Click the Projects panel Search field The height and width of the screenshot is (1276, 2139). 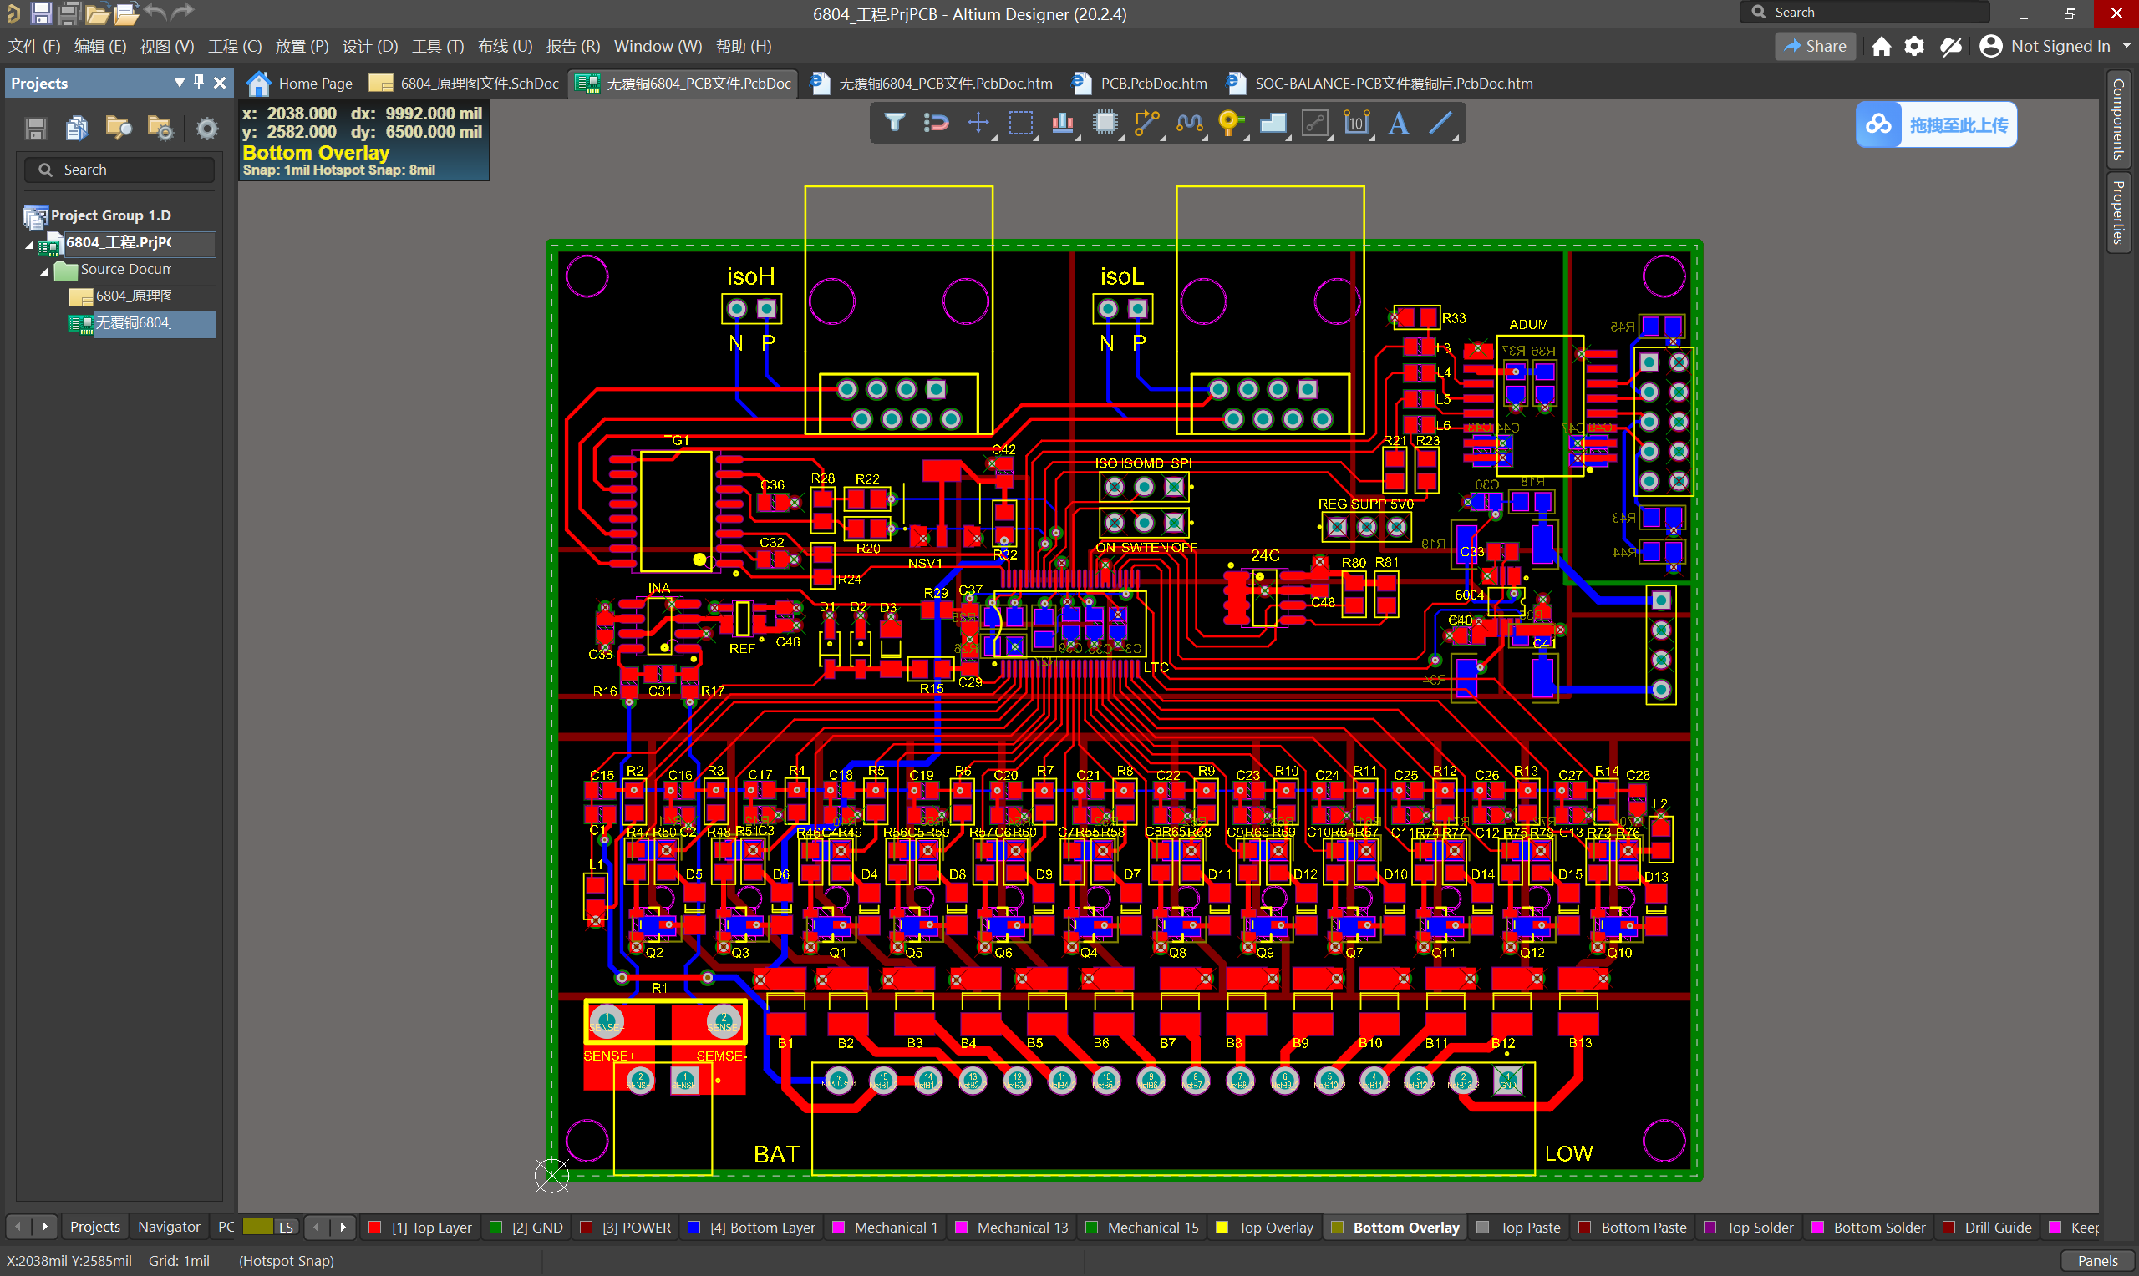tap(119, 170)
